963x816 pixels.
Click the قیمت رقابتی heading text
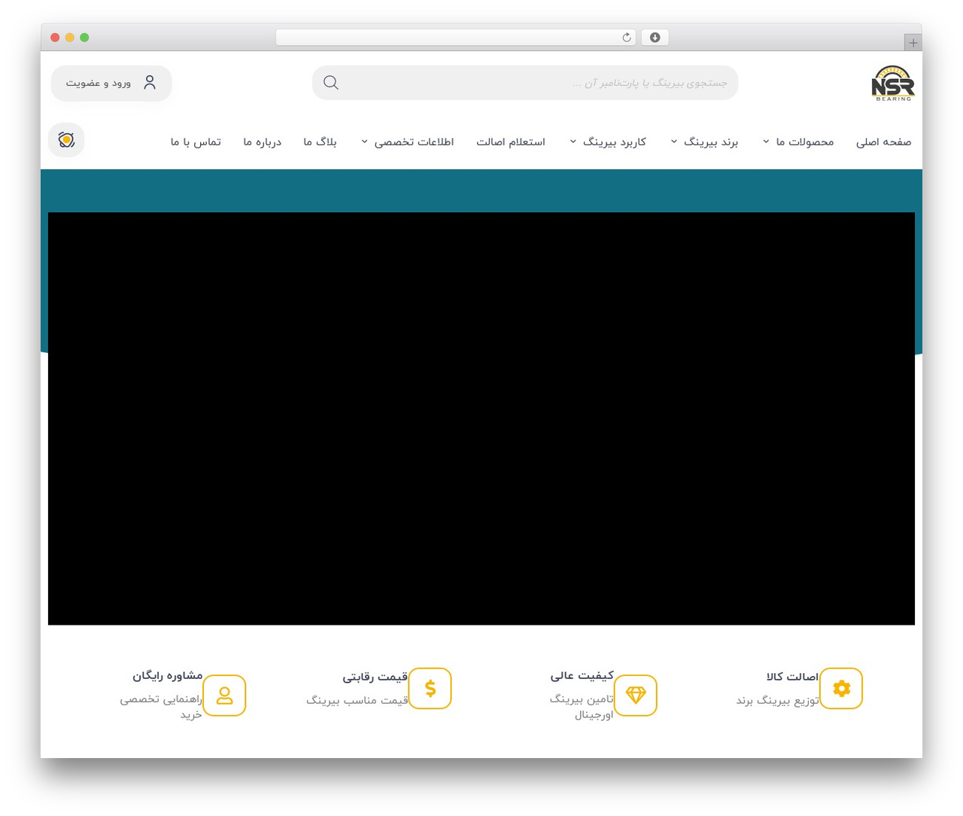(375, 677)
